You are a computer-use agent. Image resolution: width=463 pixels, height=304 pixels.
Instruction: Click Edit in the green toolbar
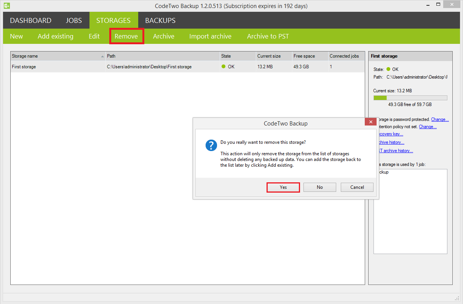(x=94, y=36)
